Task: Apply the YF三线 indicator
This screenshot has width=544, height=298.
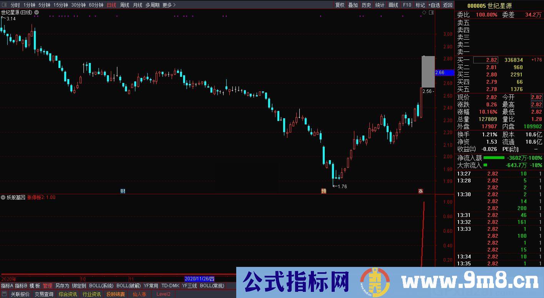Action: pyautogui.click(x=189, y=286)
